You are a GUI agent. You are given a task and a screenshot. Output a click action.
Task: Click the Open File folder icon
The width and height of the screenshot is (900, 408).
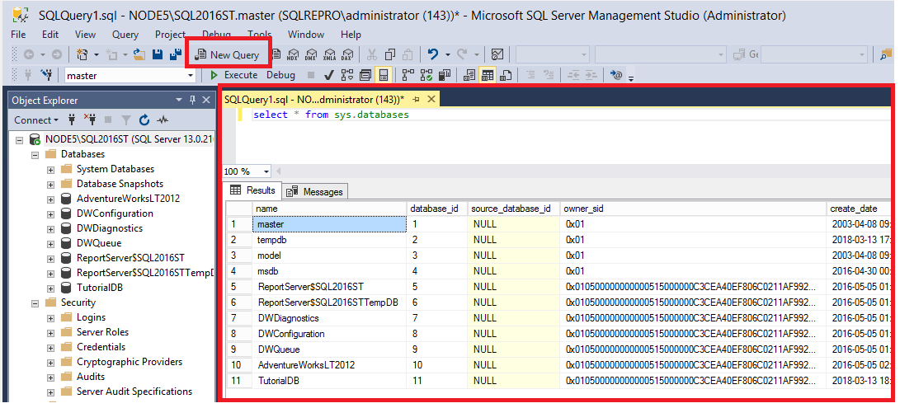tap(139, 55)
